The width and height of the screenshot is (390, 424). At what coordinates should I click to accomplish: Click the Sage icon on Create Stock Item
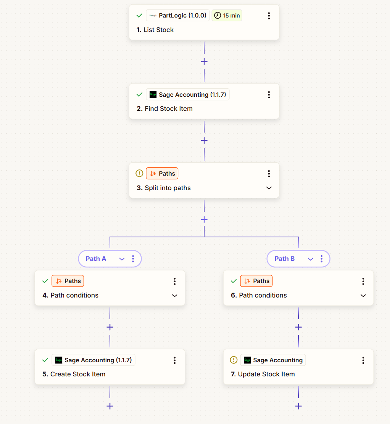click(x=59, y=360)
